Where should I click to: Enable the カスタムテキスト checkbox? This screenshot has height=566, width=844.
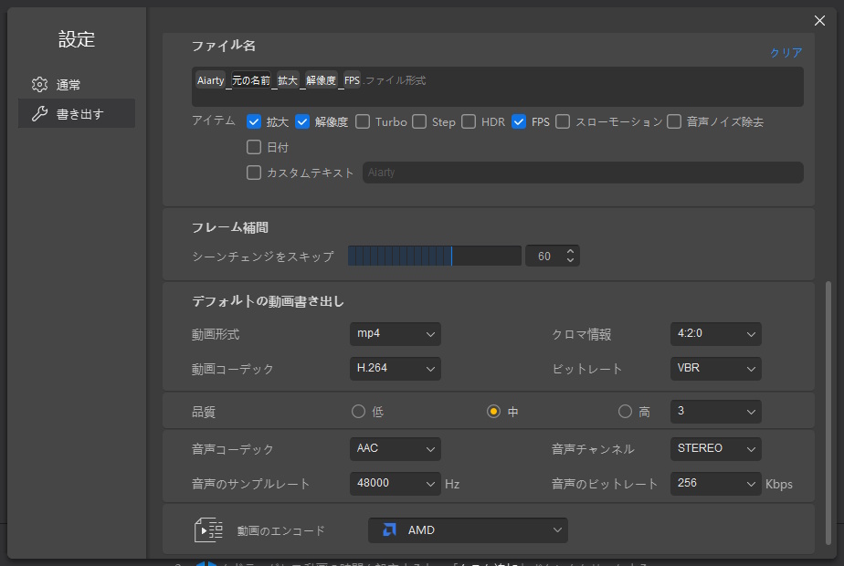(254, 173)
